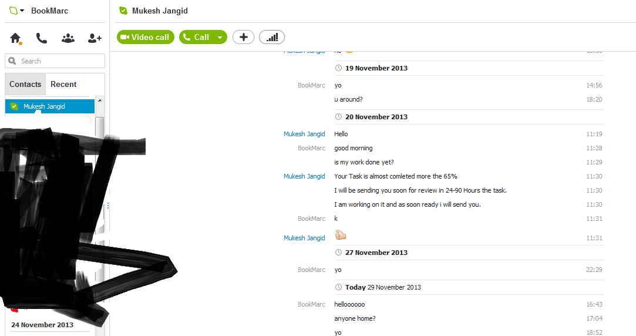The width and height of the screenshot is (636, 336).
Task: Check call quality signal bars icon
Action: coord(272,37)
